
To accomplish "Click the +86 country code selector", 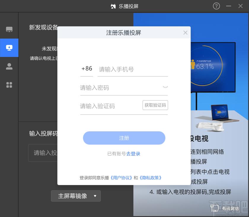I will [87, 69].
